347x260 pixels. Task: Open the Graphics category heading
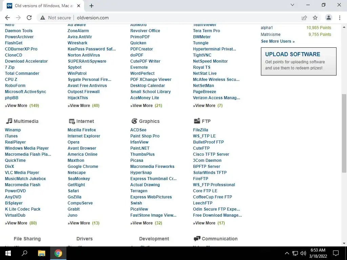coord(149,121)
